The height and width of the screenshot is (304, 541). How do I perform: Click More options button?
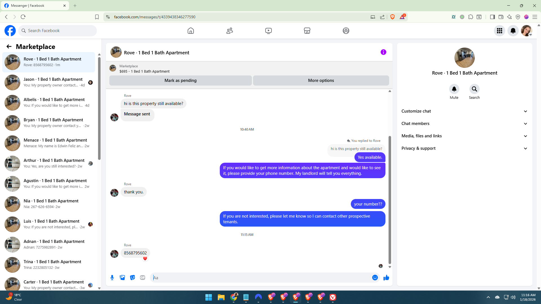pos(321,81)
